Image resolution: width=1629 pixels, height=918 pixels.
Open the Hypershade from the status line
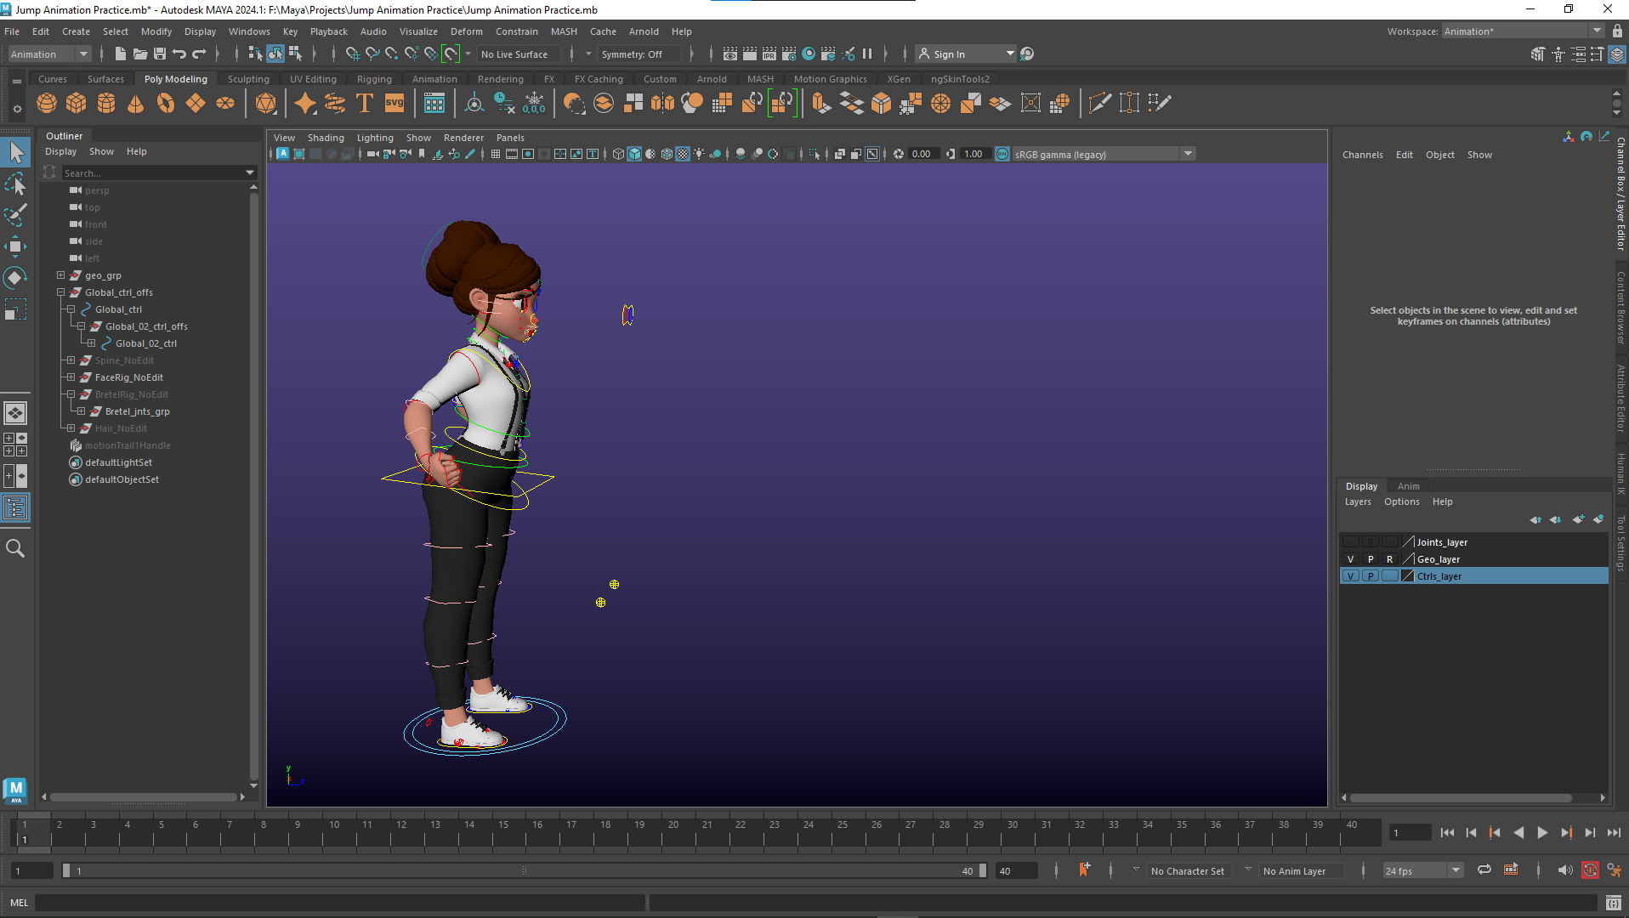[x=809, y=54]
